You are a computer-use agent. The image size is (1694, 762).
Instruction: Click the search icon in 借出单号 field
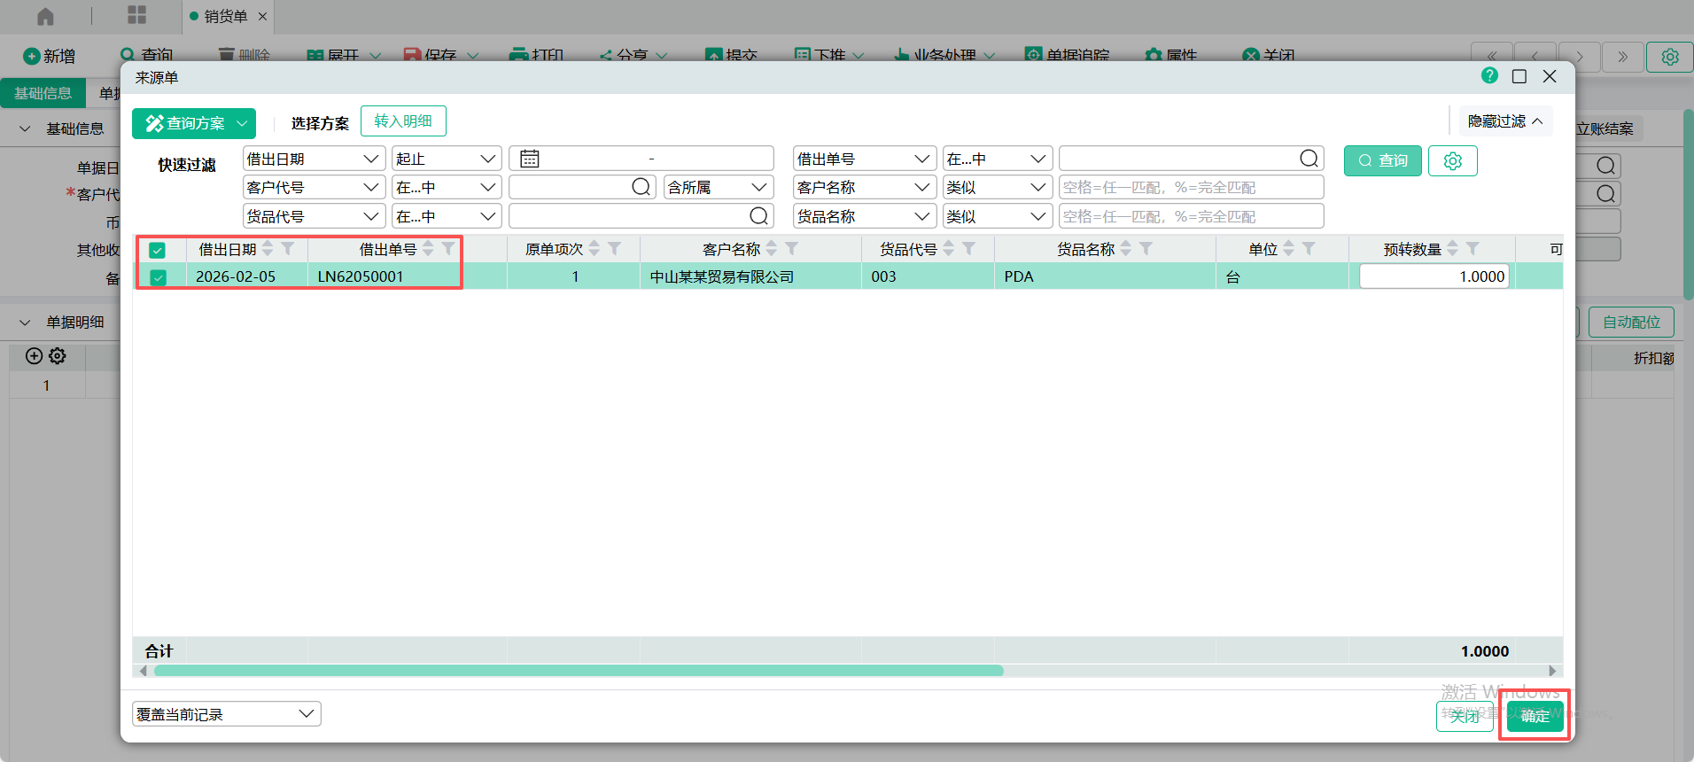click(x=1309, y=159)
